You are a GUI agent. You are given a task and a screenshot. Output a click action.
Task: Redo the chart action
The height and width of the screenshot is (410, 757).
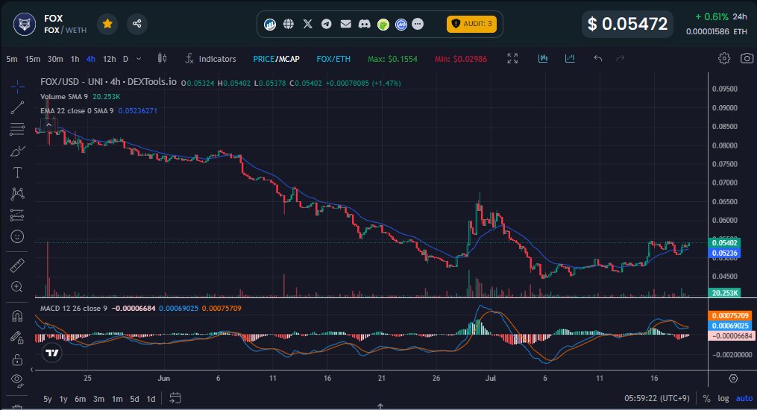tap(621, 58)
